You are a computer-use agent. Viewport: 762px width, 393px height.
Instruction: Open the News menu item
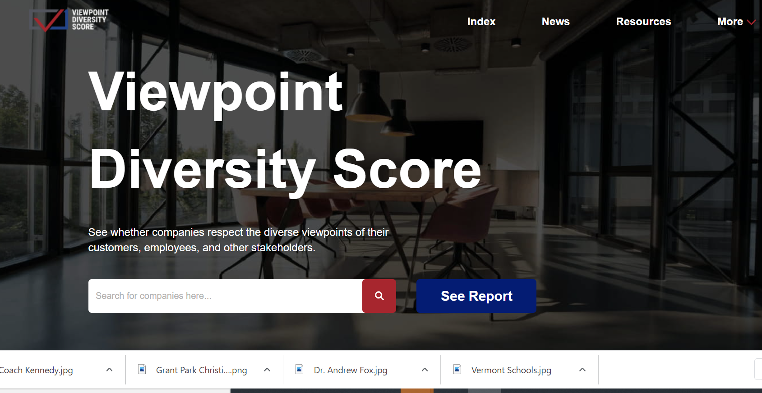[555, 22]
